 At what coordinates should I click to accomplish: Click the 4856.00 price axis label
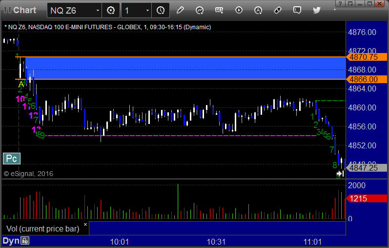362,126
